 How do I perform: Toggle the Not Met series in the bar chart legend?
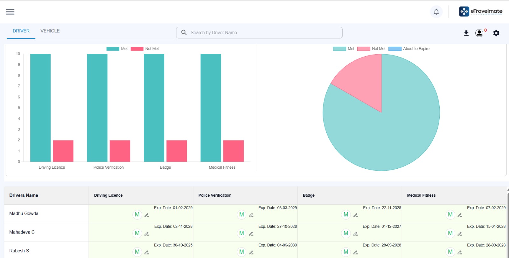point(145,49)
